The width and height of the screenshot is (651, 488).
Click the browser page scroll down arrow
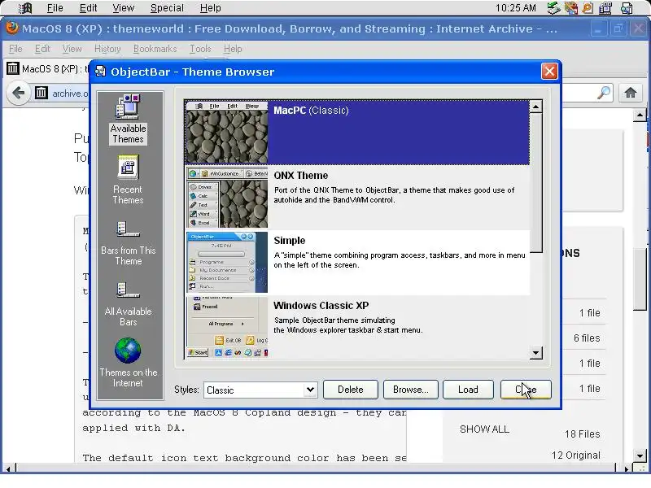click(640, 455)
